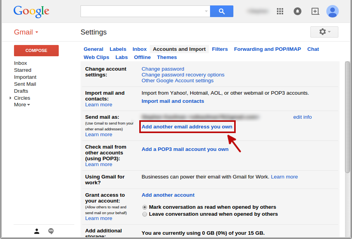Click the Google logo
Viewport: 352px width, 239px height.
pos(32,12)
